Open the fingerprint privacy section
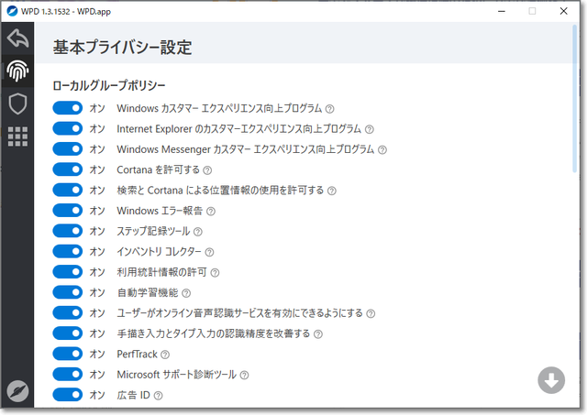The width and height of the screenshot is (587, 415). 17,71
